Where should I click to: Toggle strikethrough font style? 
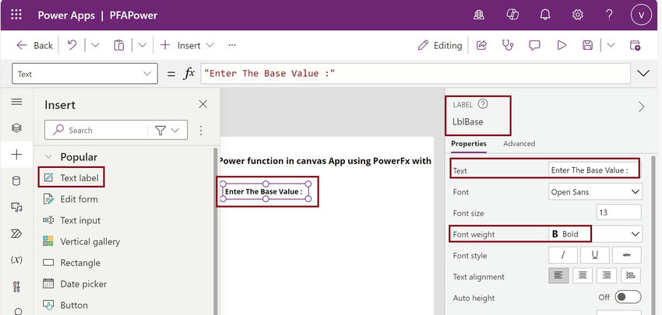click(x=627, y=255)
